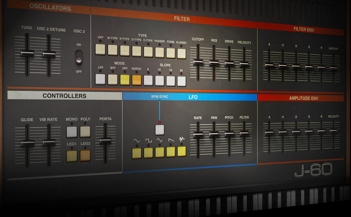Click the LFO PAN slider handle
351x217 pixels.
(214, 134)
